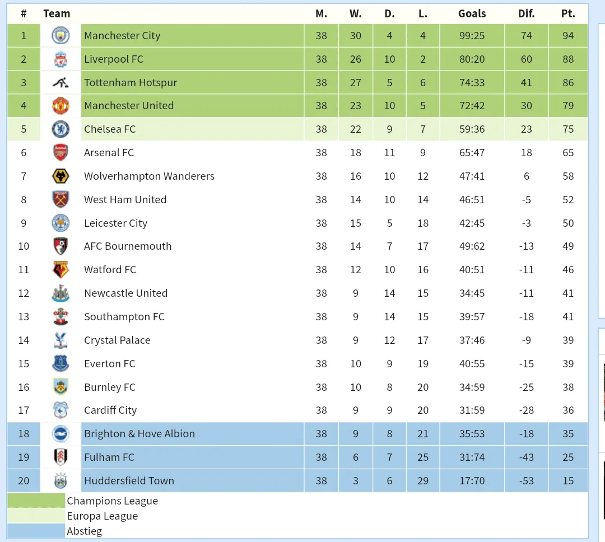Click the Champions League green legend swatch
The height and width of the screenshot is (542, 605).
[36, 501]
